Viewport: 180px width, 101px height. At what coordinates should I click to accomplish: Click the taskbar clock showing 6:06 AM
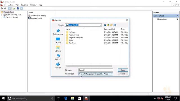(x=168, y=98)
